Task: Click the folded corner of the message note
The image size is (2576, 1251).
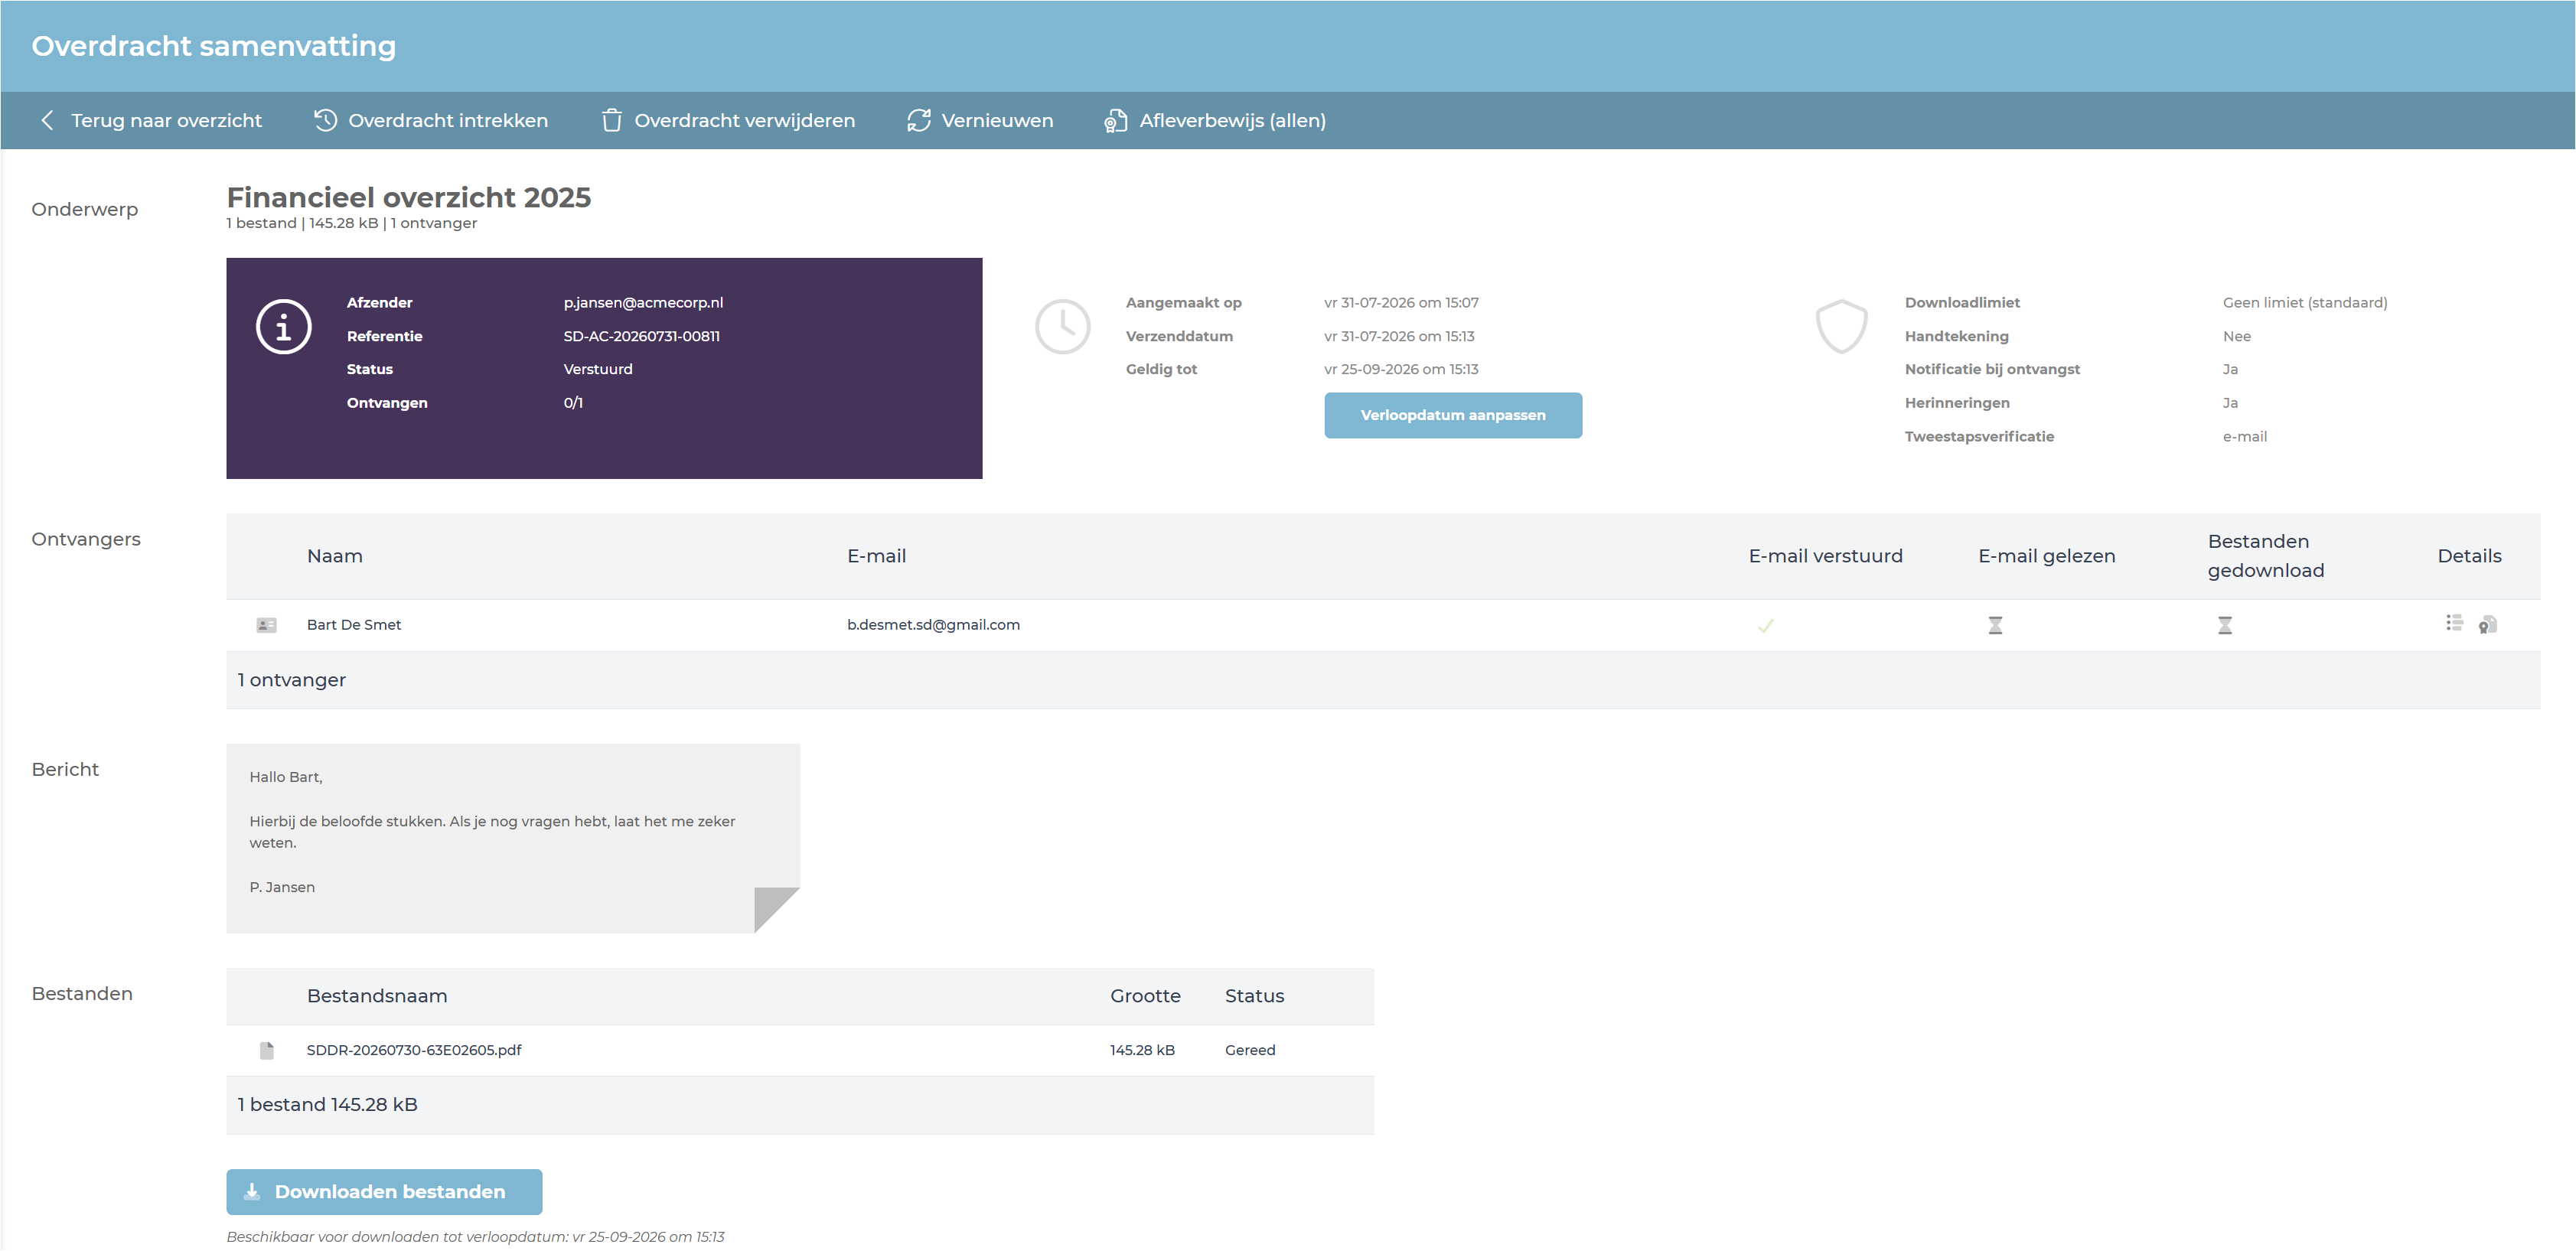Action: pos(775,908)
